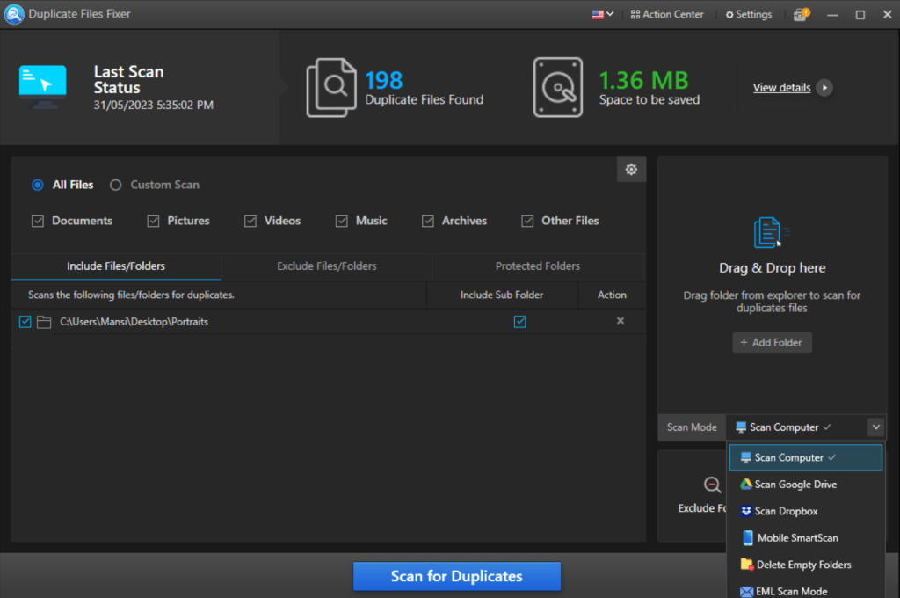900x598 pixels.
Task: Start the Scan for Duplicates button
Action: click(457, 576)
